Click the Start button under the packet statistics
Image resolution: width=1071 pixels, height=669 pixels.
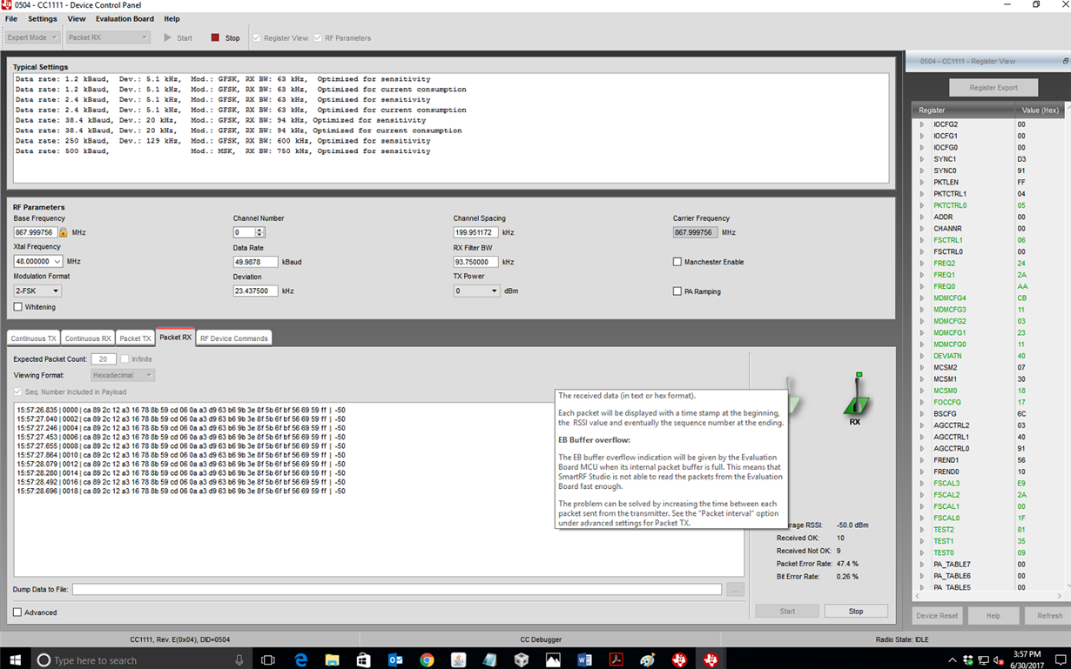click(x=787, y=611)
